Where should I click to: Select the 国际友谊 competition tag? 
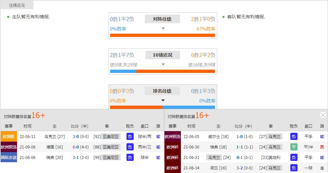[x=9, y=157]
